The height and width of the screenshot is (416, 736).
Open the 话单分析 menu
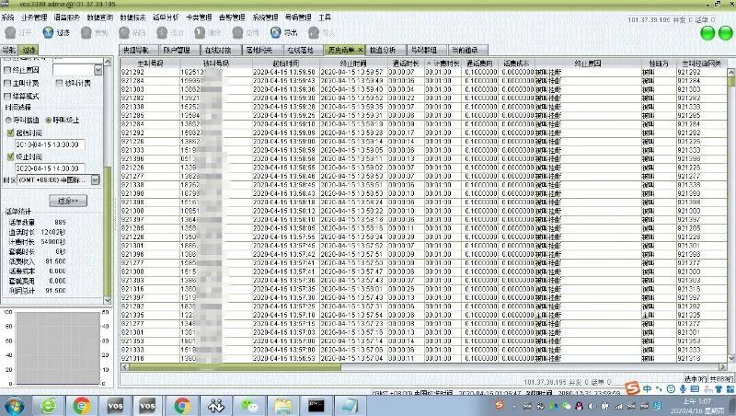click(164, 17)
